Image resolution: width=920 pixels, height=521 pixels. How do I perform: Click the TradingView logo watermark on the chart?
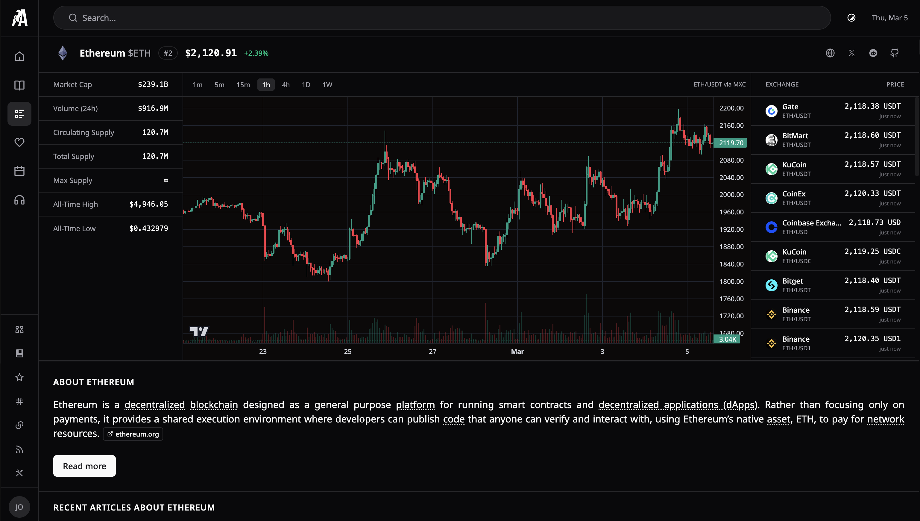[x=200, y=331]
